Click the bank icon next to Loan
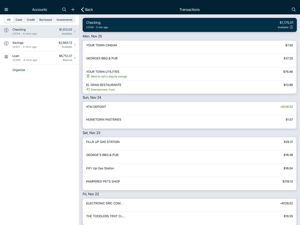This screenshot has height=225, width=300. click(6, 57)
